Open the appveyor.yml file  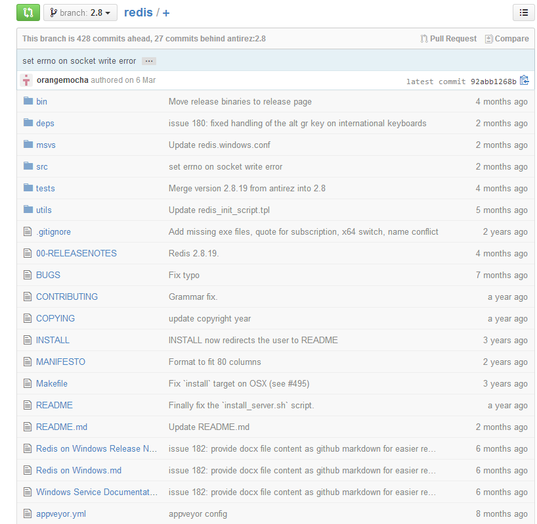pos(61,513)
